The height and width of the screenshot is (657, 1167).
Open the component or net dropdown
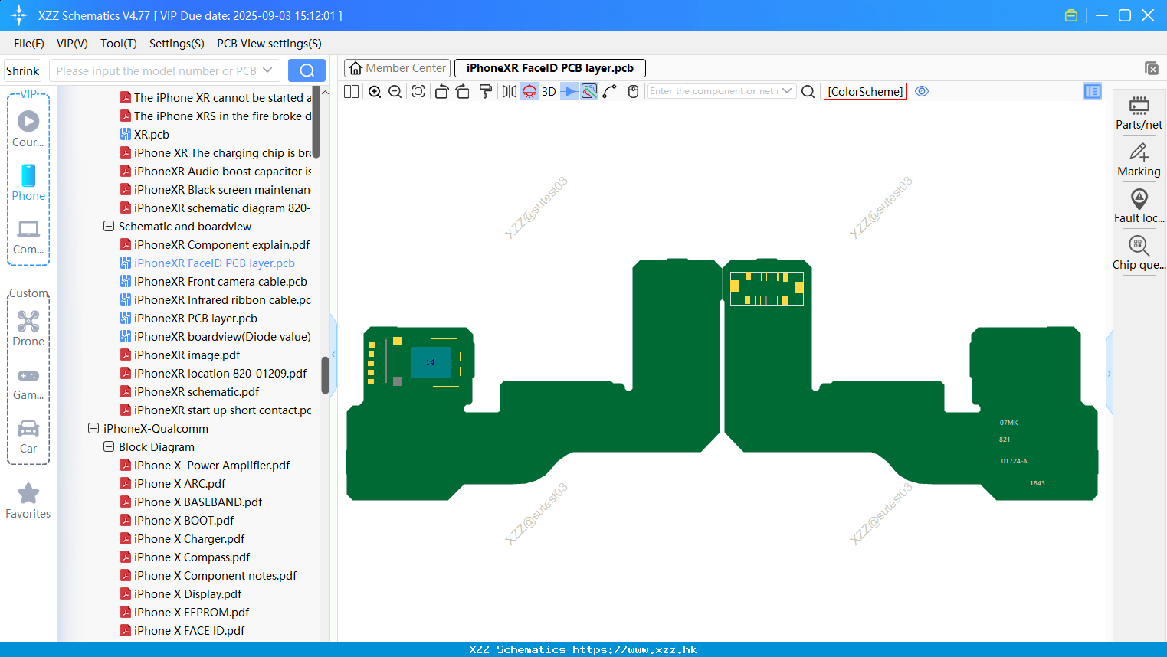tap(787, 91)
